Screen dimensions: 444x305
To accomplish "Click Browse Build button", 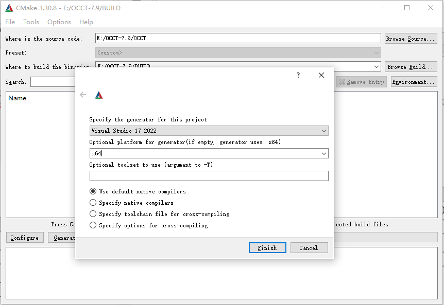I will pyautogui.click(x=411, y=67).
